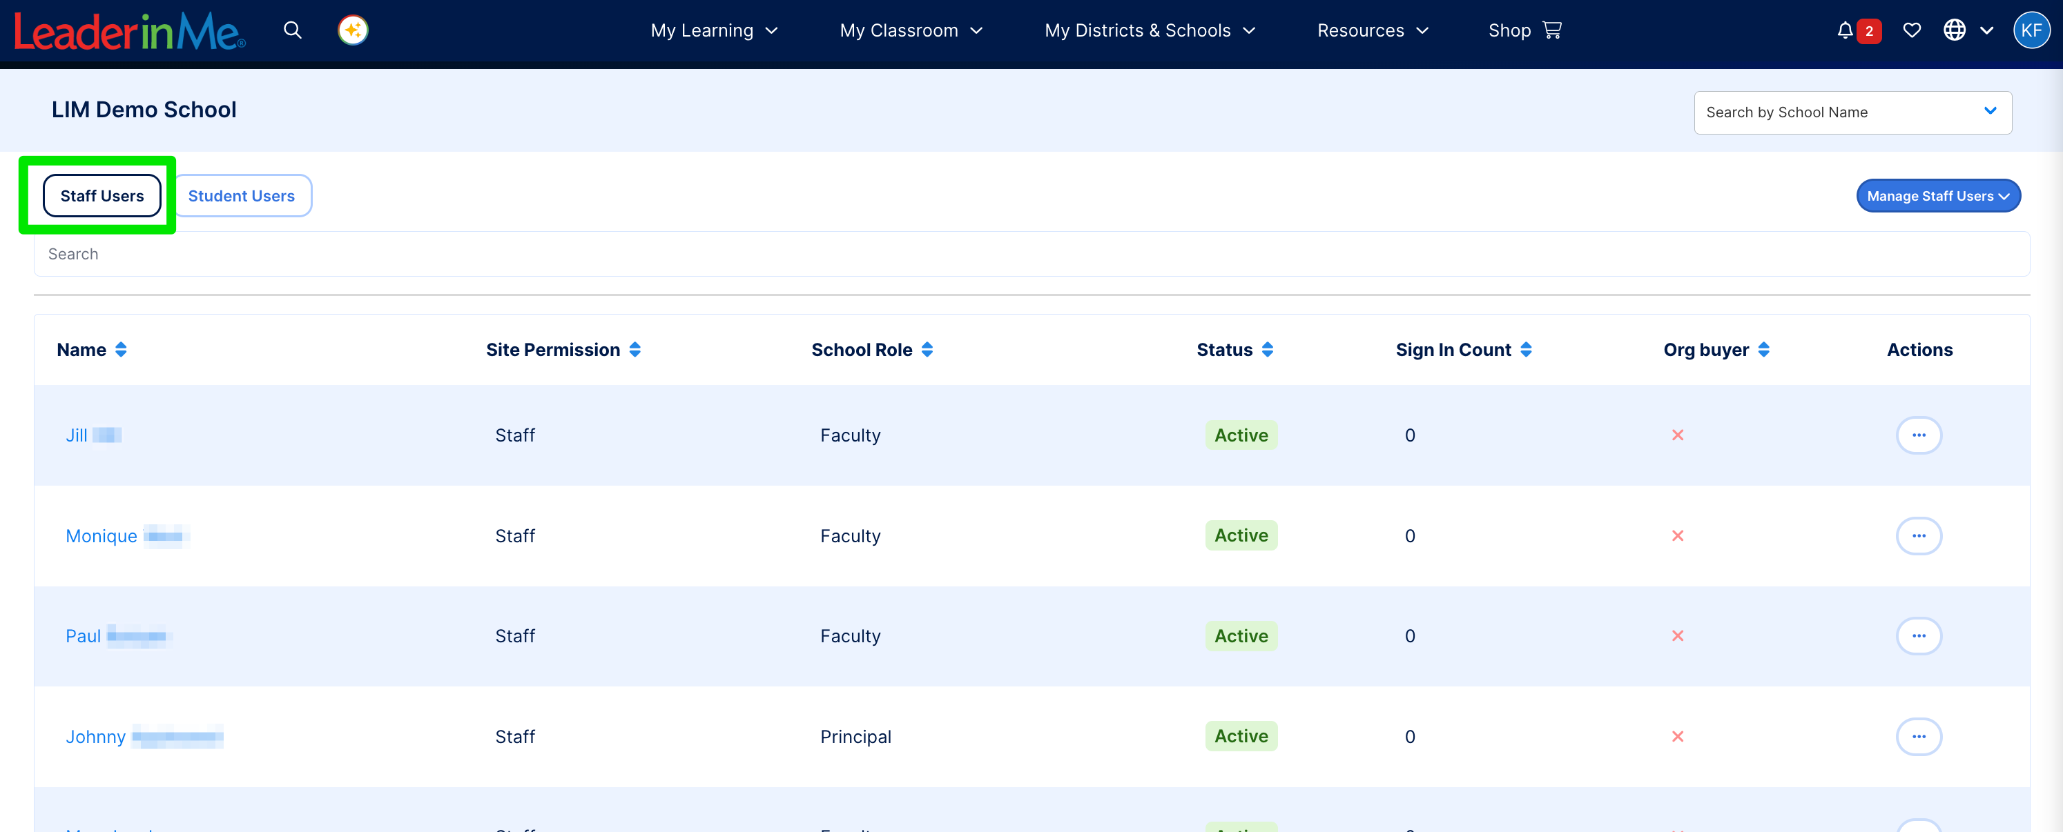Click the sparkle AI assistant icon
This screenshot has width=2063, height=832.
(x=352, y=30)
